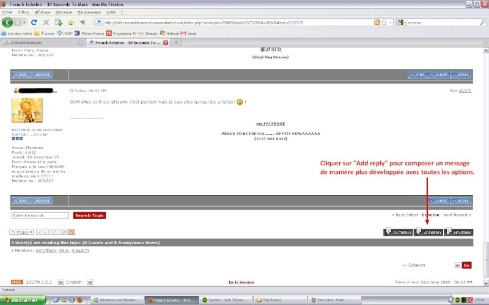Go to page 78

pos(62,232)
